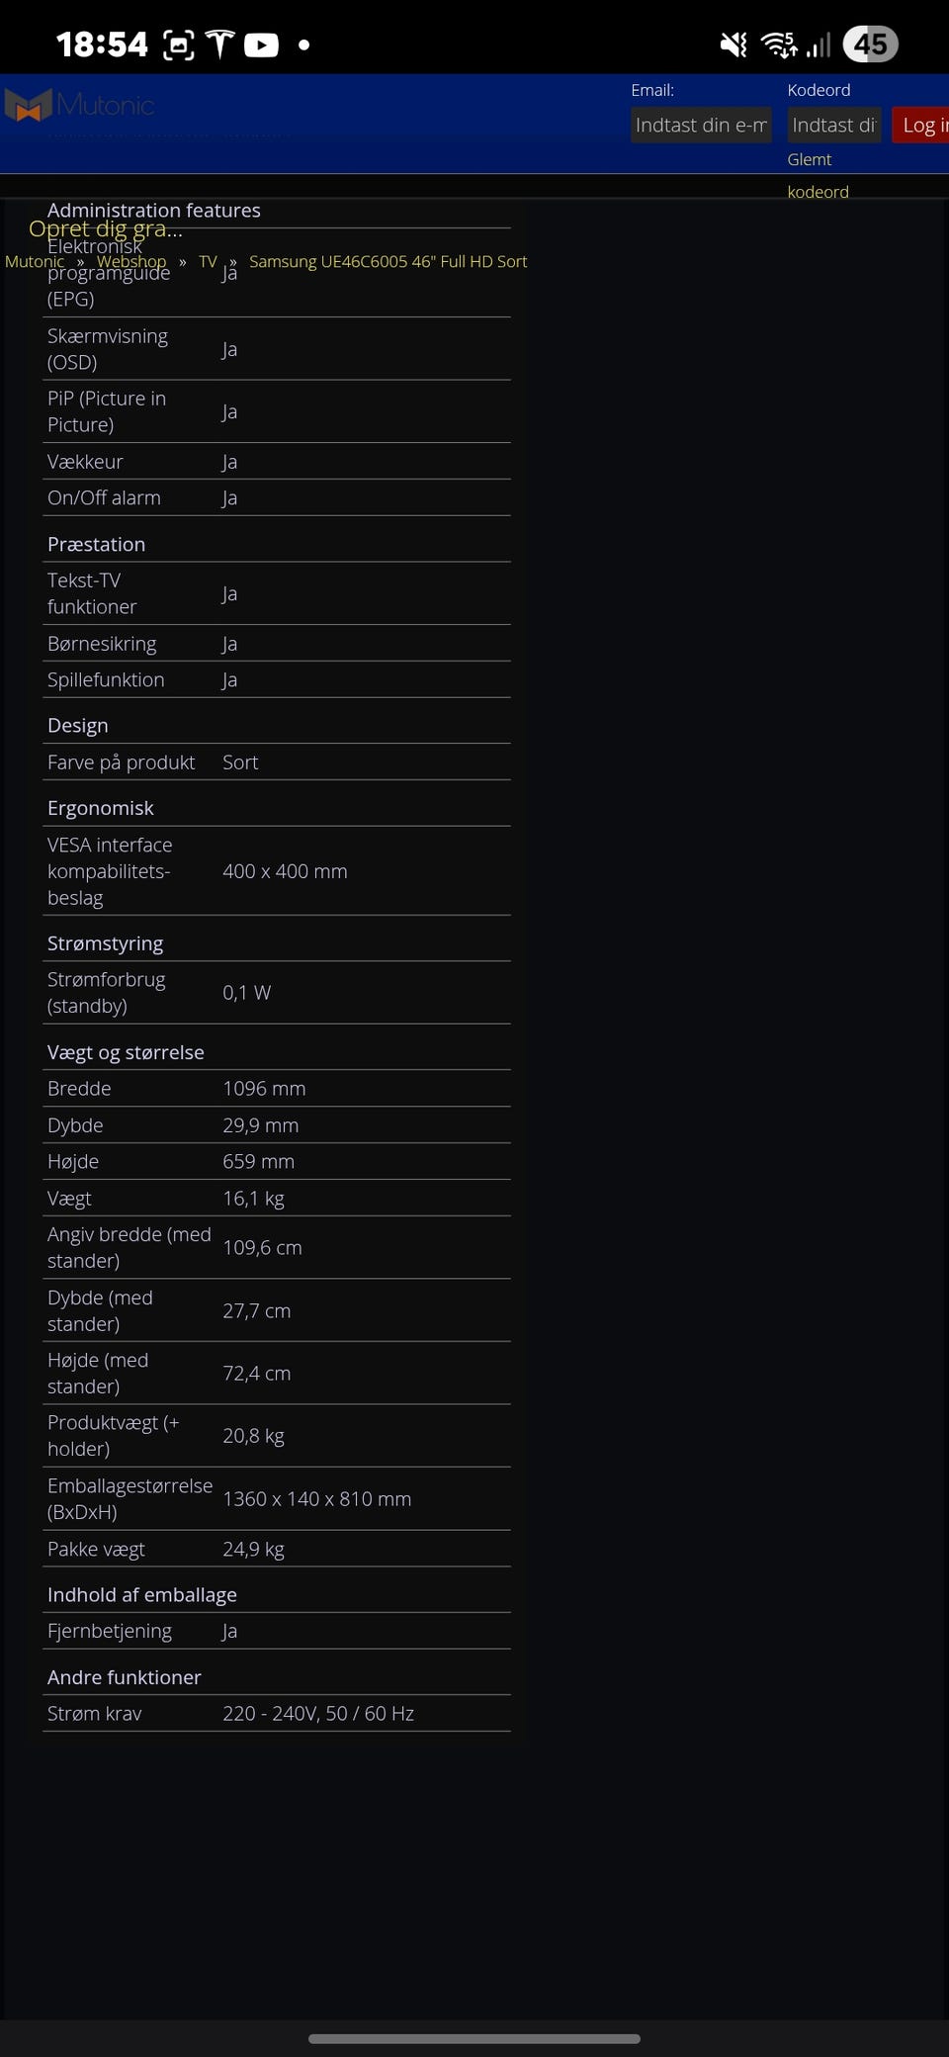Open the Mutonic logo home link
The image size is (949, 2057).
point(79,105)
